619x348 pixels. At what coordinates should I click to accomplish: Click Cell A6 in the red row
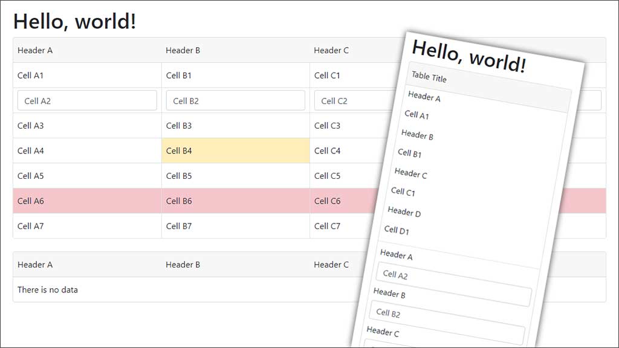31,201
